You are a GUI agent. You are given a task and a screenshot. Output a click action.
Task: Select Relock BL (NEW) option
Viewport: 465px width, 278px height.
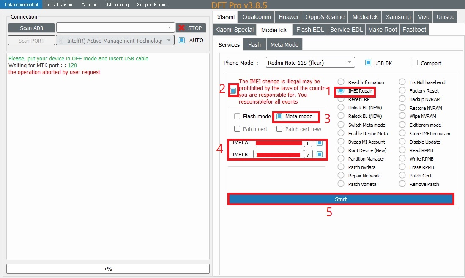341,116
